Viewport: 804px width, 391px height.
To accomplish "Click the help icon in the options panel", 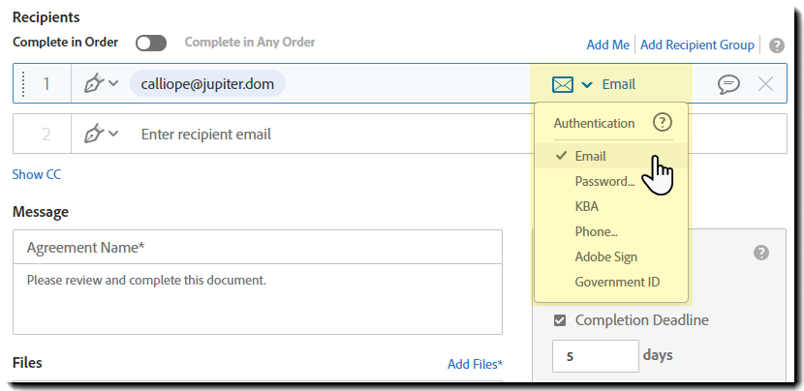I will click(761, 253).
